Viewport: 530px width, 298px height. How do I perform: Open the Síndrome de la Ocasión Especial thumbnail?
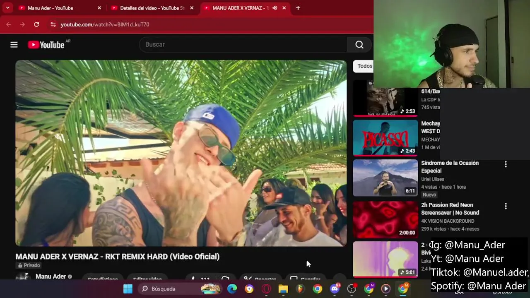point(385,178)
